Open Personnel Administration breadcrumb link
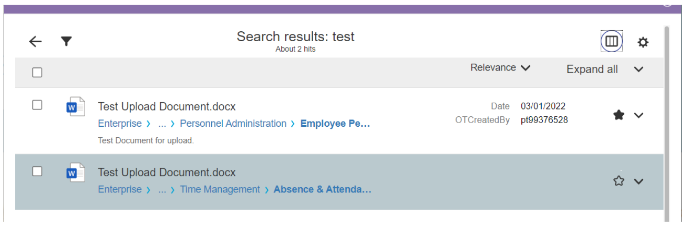 pyautogui.click(x=233, y=124)
